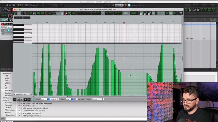Viewport: 218px width, 122px height.
Task: Click bar 5 marker on MIDI editor ruler
Action: 135,22
